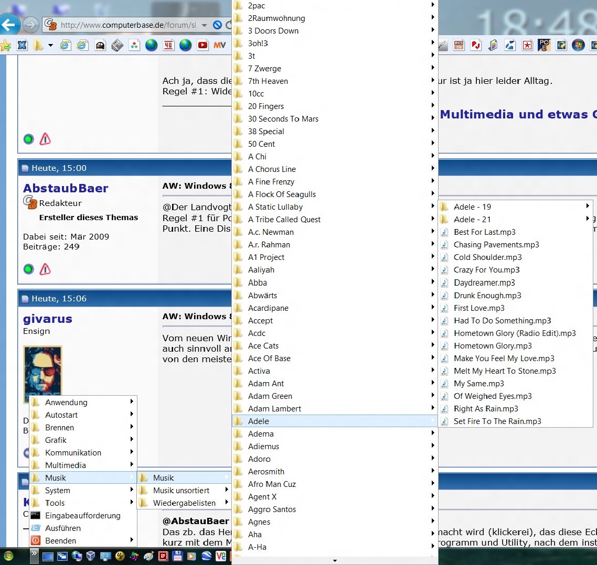Open Daydreamer.mp3 file
Image resolution: width=597 pixels, height=565 pixels.
515,282
